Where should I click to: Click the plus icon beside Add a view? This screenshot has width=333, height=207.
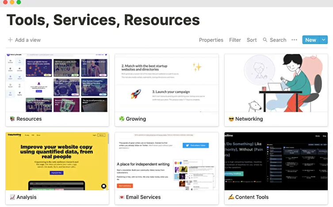(10, 40)
